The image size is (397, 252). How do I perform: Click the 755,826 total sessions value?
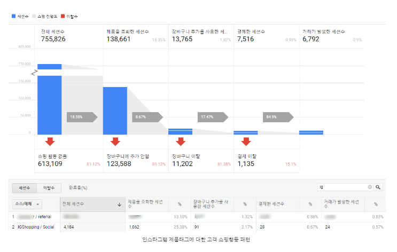click(53, 39)
